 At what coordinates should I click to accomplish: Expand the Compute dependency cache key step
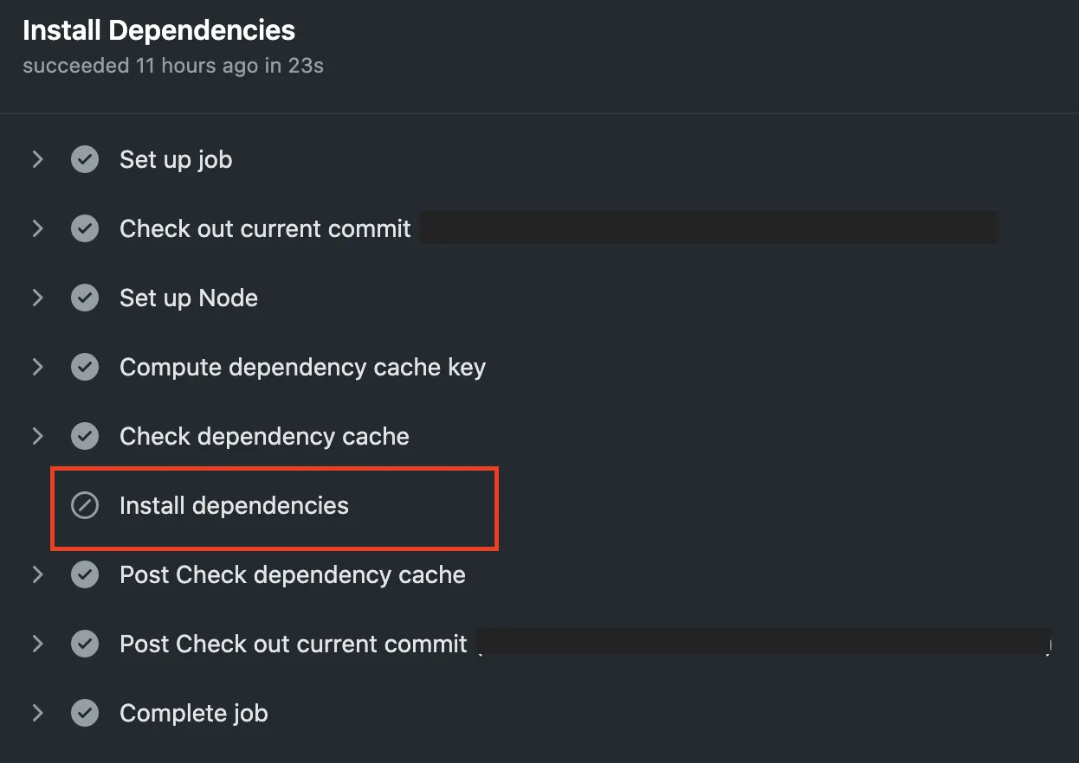click(37, 368)
